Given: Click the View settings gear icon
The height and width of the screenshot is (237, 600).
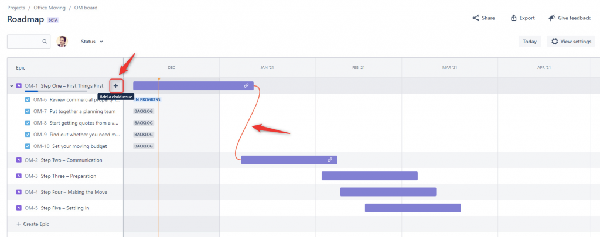Looking at the screenshot, I should [554, 42].
